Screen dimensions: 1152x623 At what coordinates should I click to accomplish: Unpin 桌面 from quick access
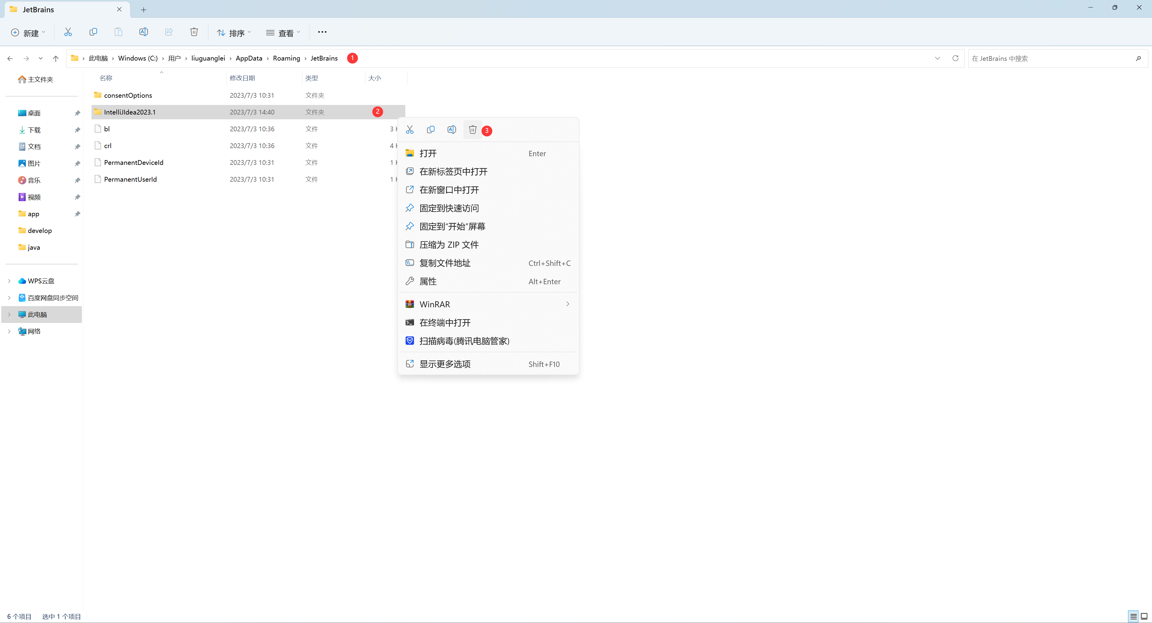tap(77, 114)
